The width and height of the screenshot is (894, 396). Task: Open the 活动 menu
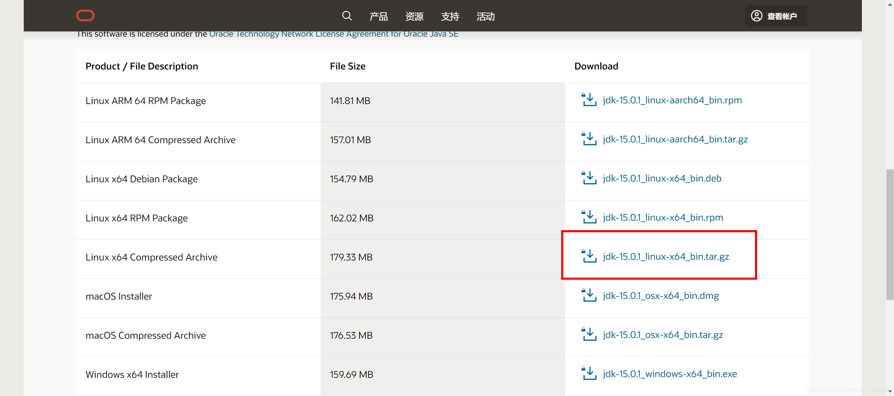click(x=485, y=16)
